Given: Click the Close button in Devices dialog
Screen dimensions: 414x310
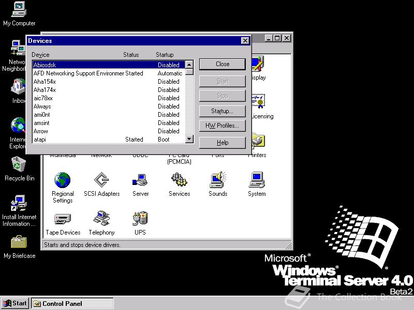Looking at the screenshot, I should pyautogui.click(x=223, y=64).
